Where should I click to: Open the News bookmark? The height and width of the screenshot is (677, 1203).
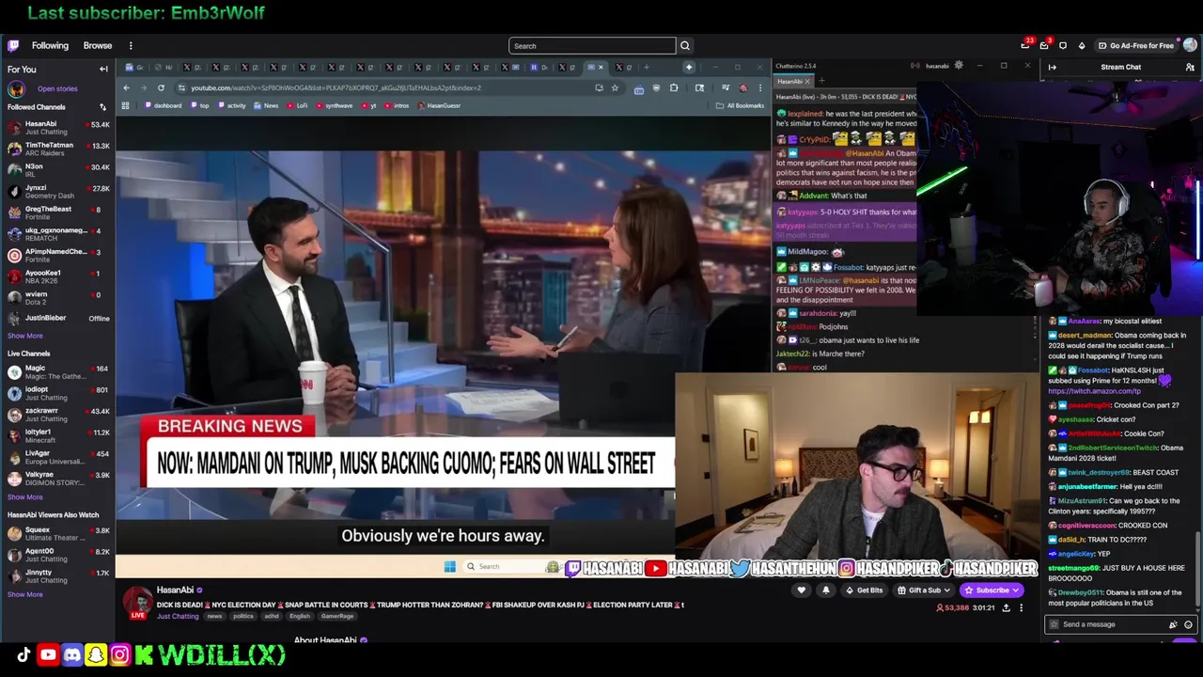click(x=266, y=105)
